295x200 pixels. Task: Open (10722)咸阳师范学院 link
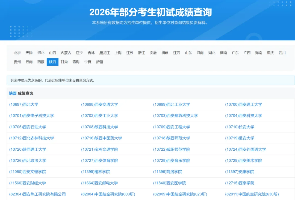172,150
